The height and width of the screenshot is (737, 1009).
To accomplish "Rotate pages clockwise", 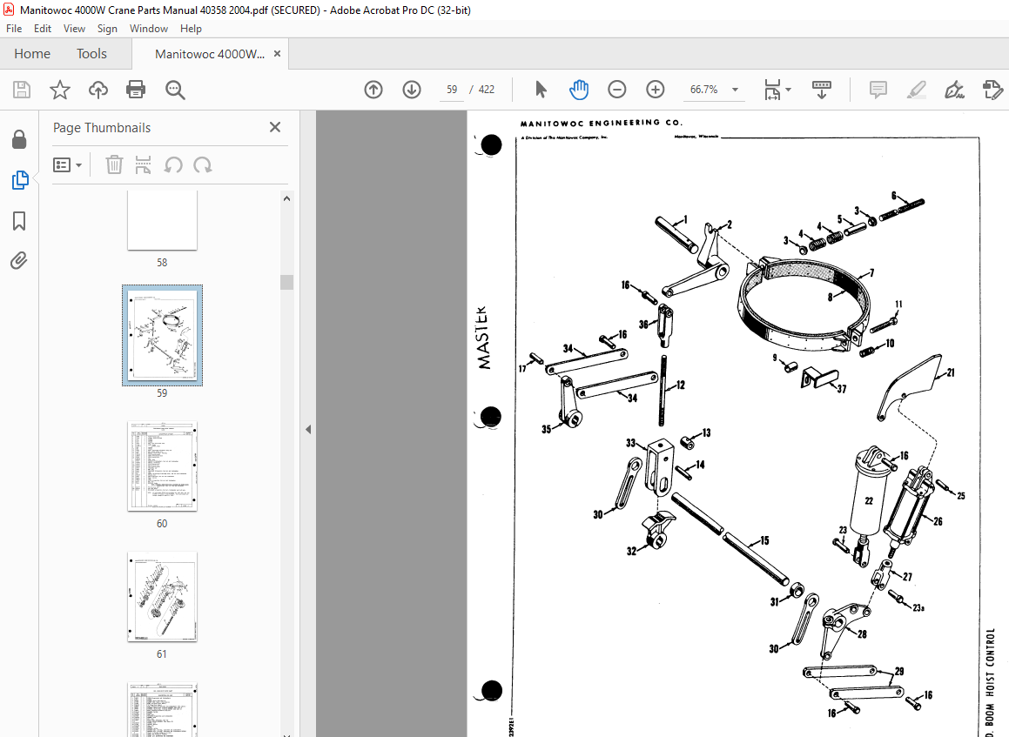I will tap(203, 165).
